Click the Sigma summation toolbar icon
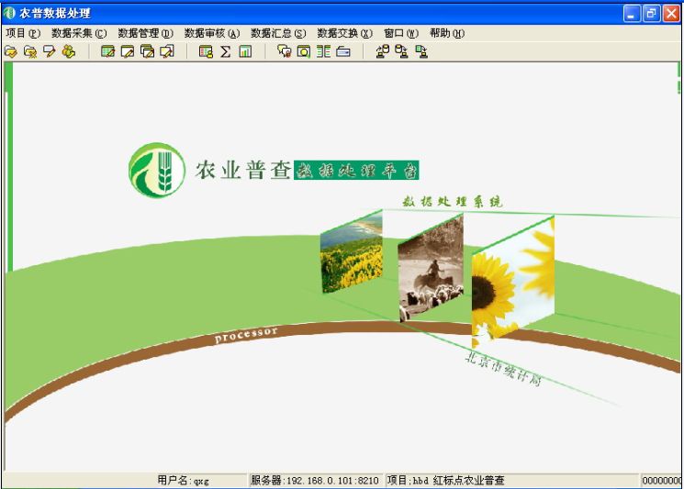The height and width of the screenshot is (489, 684). point(225,52)
